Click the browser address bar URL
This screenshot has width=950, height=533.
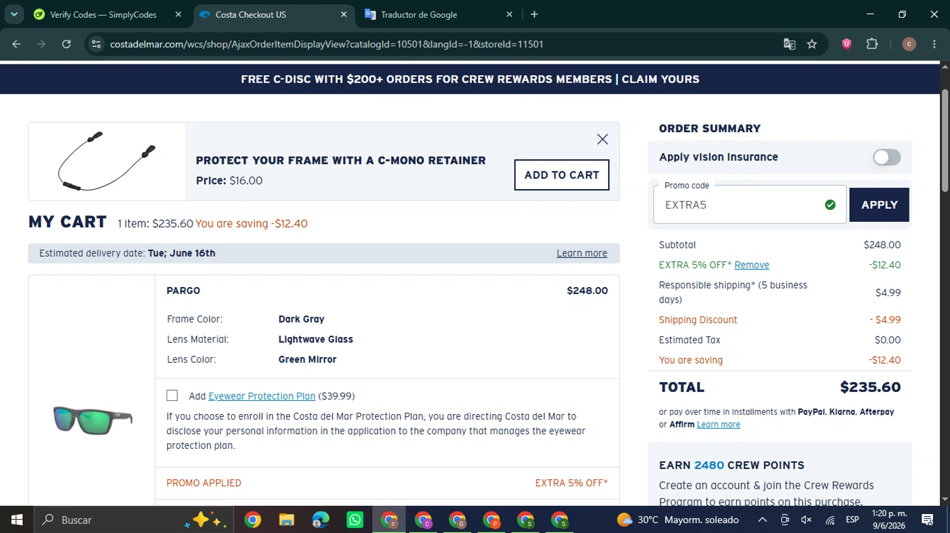click(327, 44)
